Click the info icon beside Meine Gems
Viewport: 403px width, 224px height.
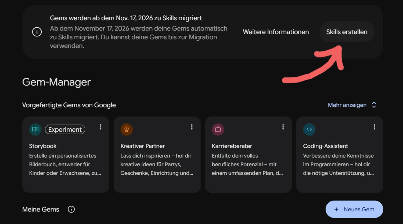point(71,209)
